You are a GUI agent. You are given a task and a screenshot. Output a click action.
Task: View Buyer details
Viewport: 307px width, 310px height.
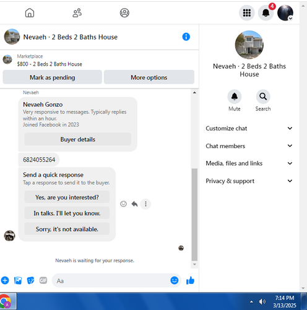click(x=77, y=139)
